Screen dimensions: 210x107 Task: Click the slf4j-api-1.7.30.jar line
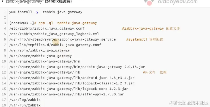pyautogui.click(x=67, y=94)
